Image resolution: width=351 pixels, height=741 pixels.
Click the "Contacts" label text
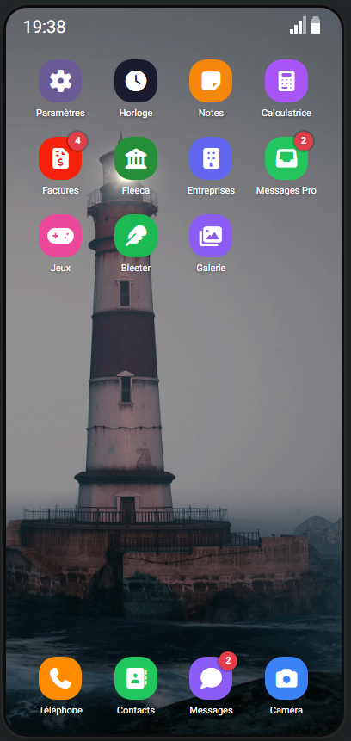(x=136, y=710)
